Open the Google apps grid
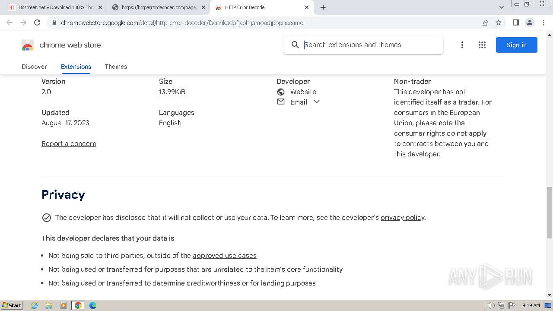This screenshot has height=311, width=553. 482,45
